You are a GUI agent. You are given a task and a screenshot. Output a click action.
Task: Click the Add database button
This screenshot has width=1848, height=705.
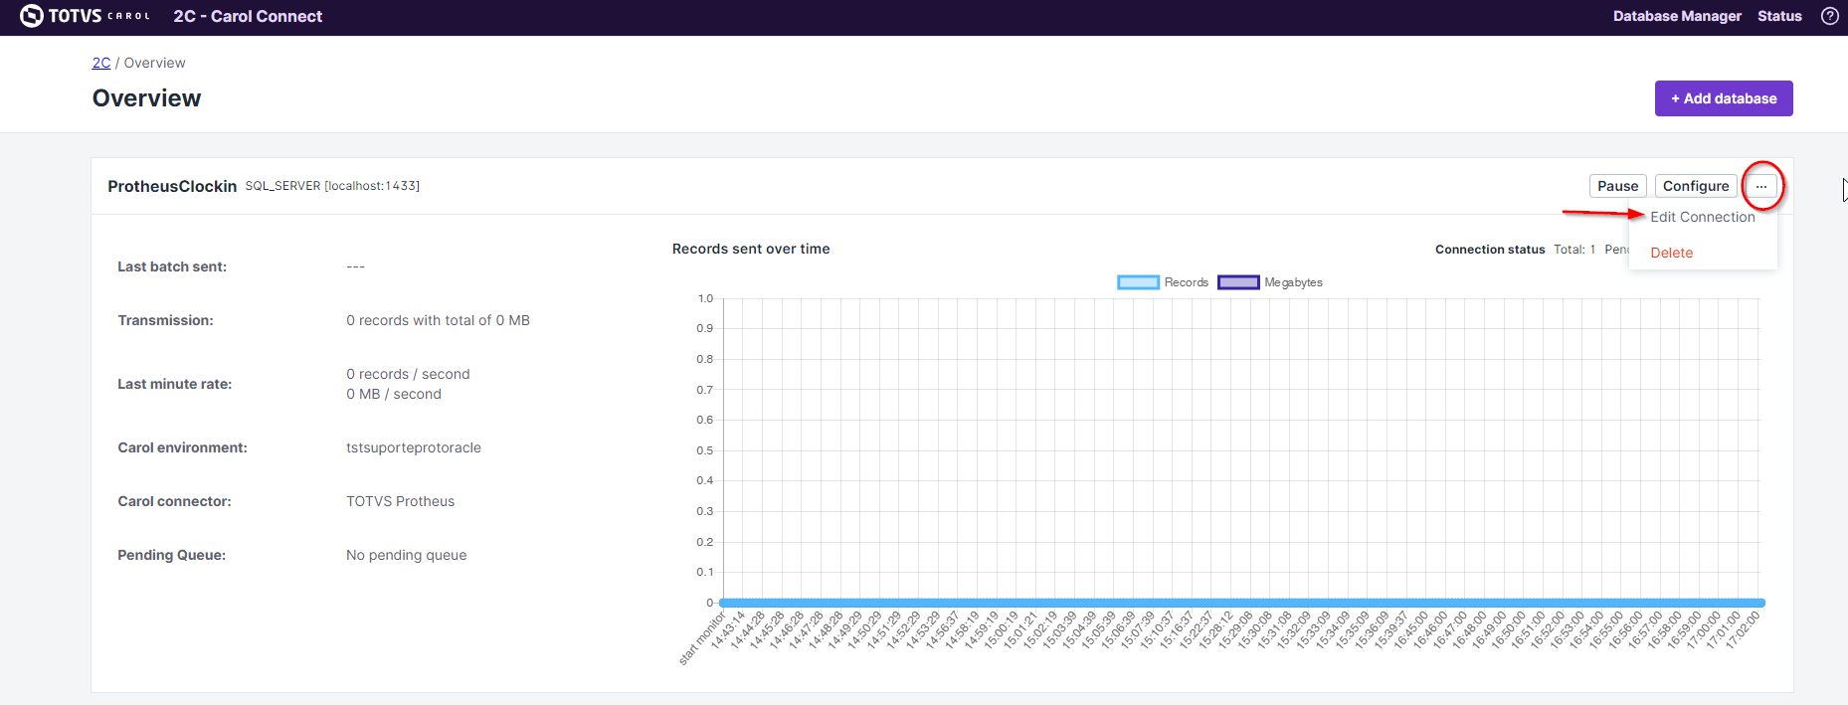1723,98
